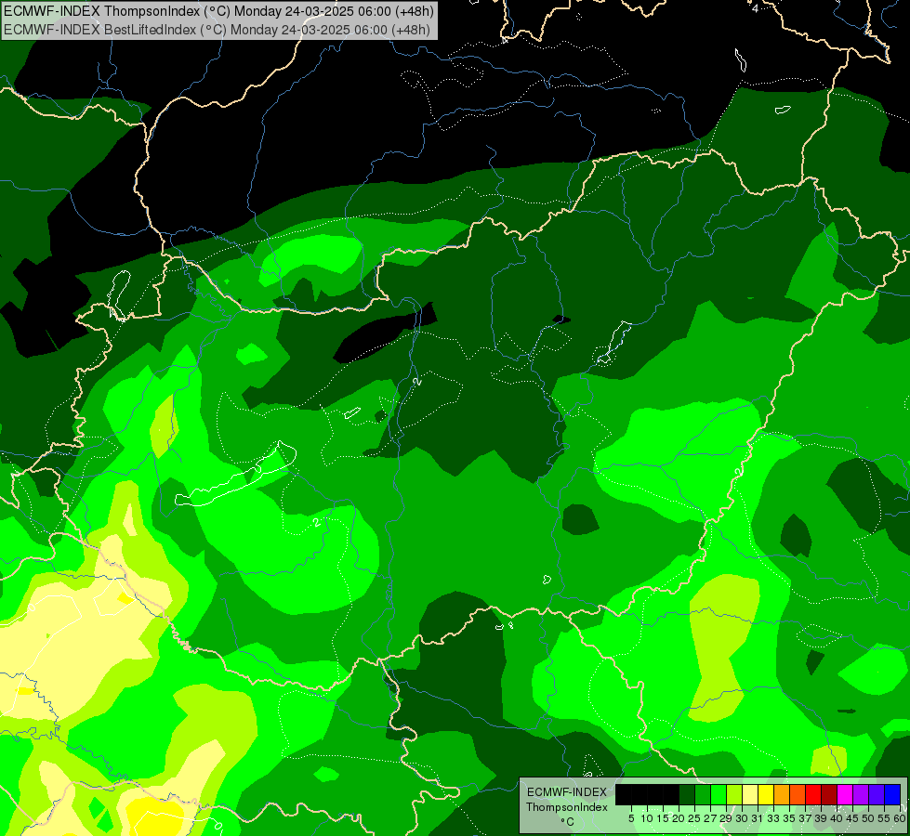Viewport: 910px width, 836px height.
Task: Click the ECMWF-INDEX ThompsonIndex title line
Action: pyautogui.click(x=218, y=11)
